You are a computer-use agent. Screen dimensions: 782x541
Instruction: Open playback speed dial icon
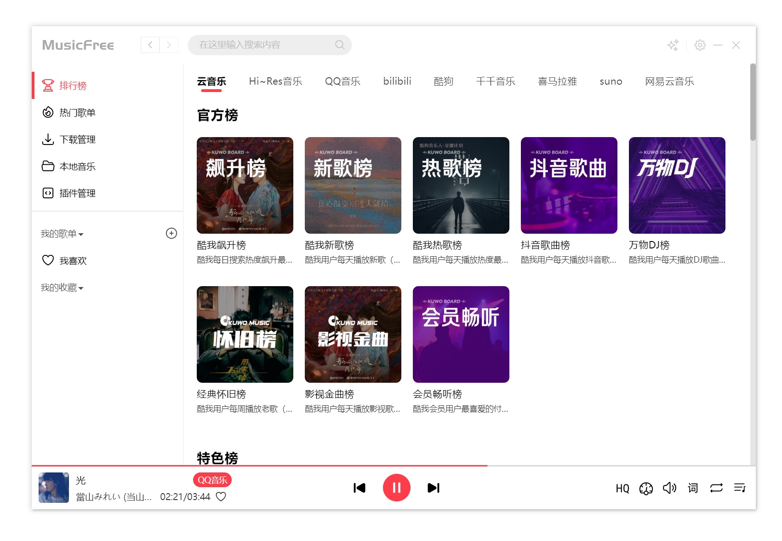click(646, 488)
